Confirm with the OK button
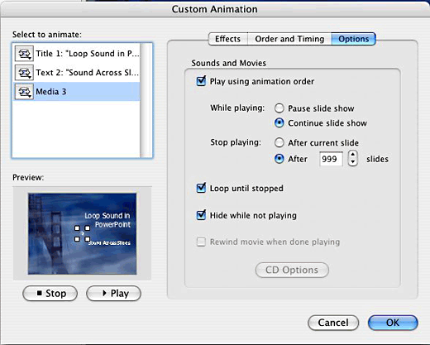 pyautogui.click(x=393, y=323)
